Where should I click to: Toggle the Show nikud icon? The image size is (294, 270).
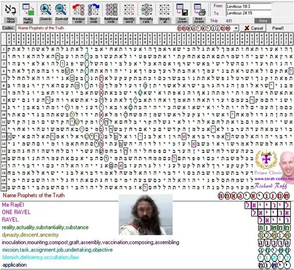coord(10,10)
